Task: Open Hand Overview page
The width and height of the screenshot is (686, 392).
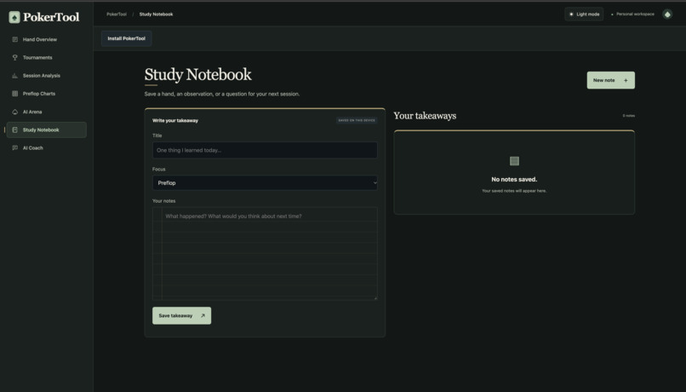Action: coord(46,39)
